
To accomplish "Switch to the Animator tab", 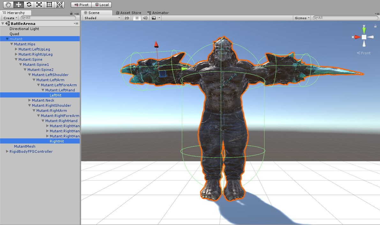I will coord(158,13).
